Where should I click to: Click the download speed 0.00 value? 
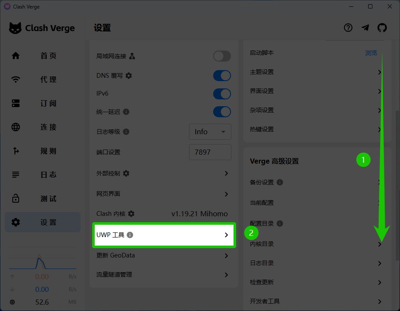[x=42, y=289]
